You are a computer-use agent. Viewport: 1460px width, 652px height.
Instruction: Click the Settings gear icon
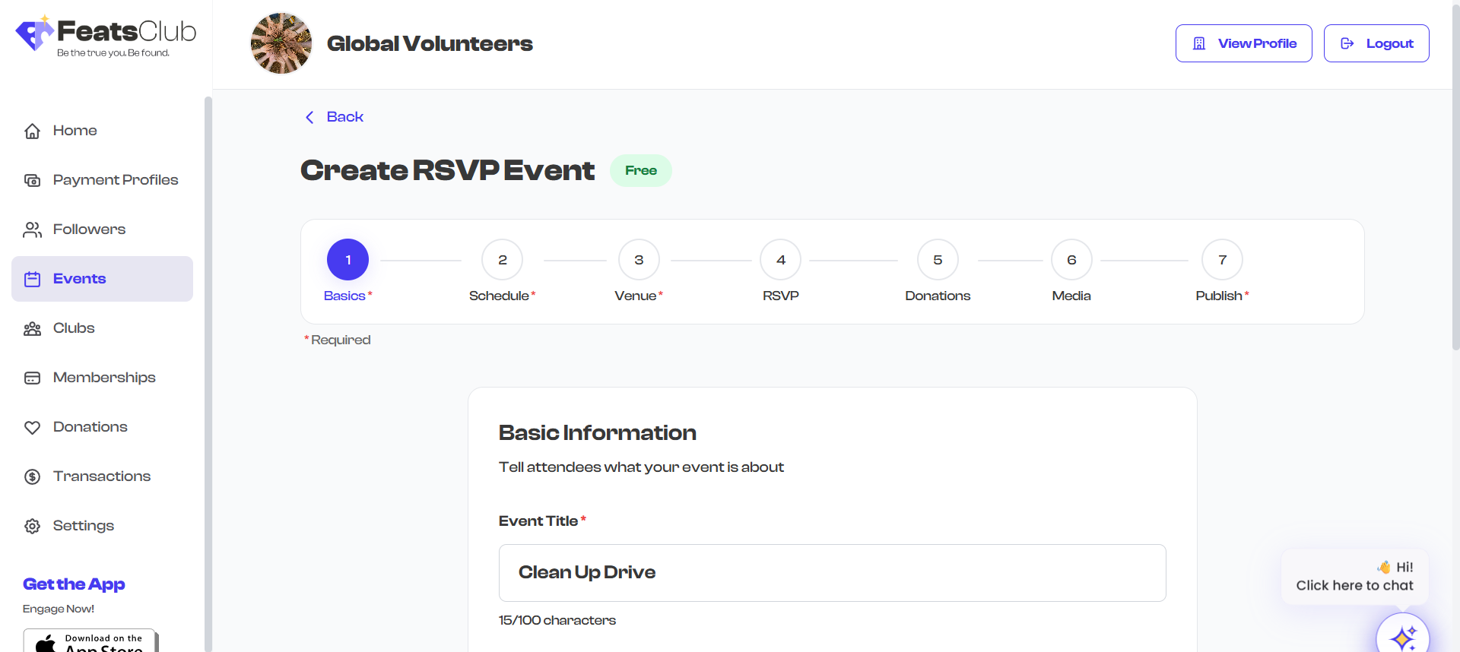pos(32,526)
